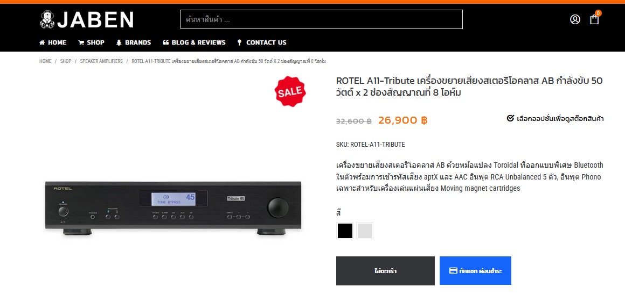
Task: Select the black color option
Action: pos(345,231)
